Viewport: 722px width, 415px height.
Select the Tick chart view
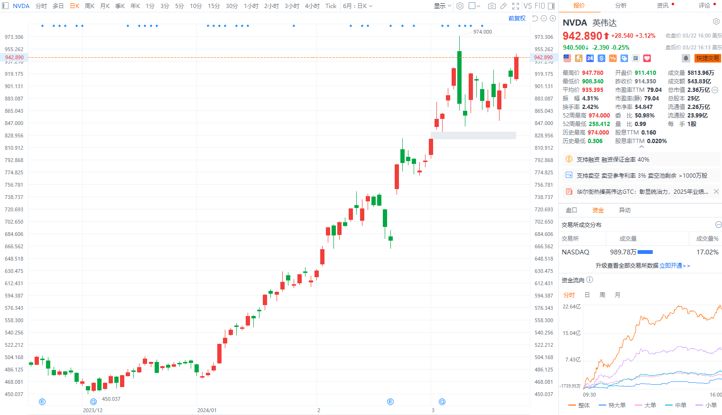pyautogui.click(x=331, y=6)
